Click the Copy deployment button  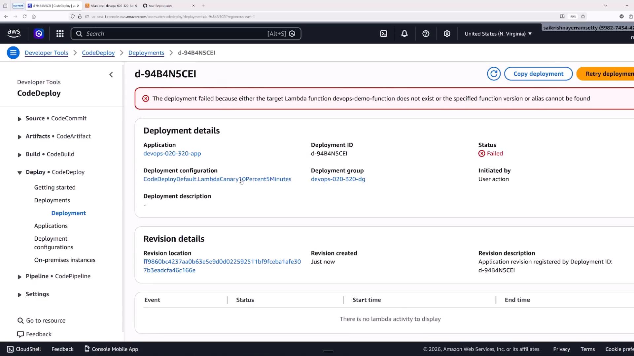click(x=538, y=74)
